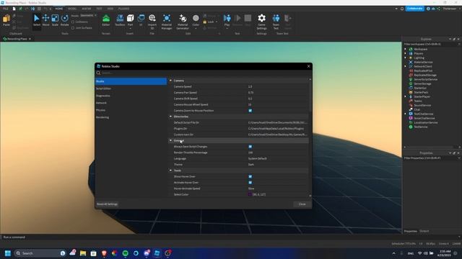Select SoundService in Explorer

[x=422, y=106]
